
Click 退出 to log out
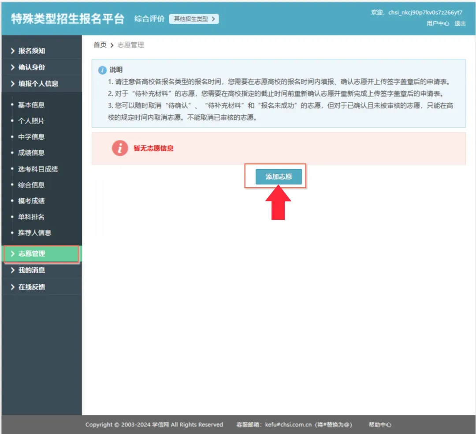click(460, 23)
